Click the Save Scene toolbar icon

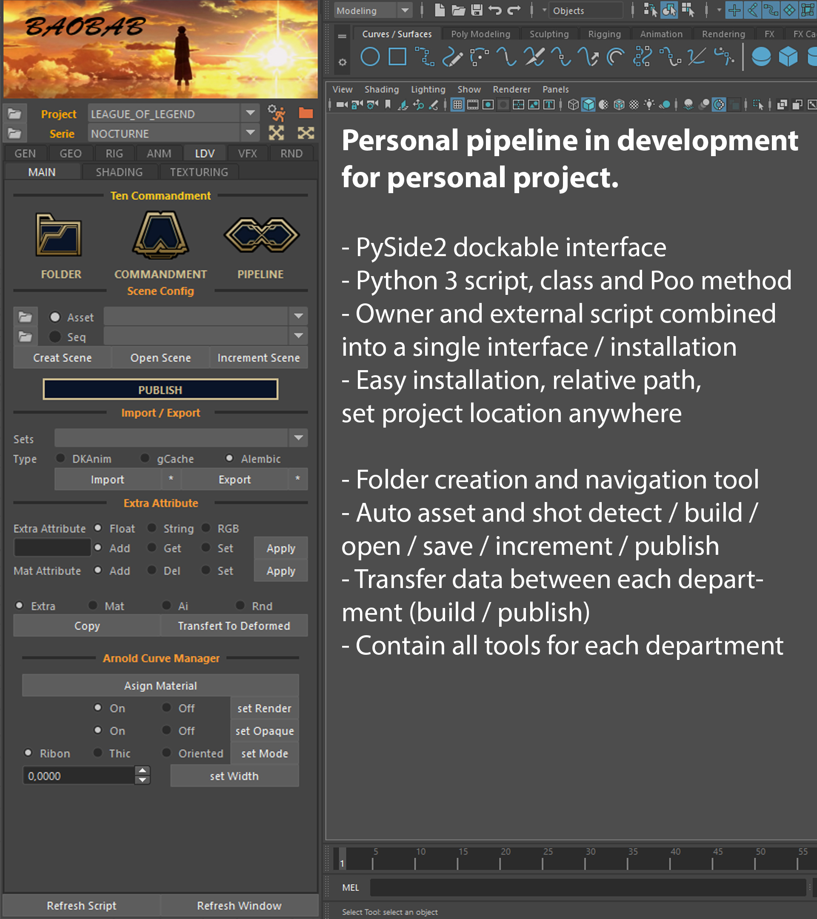(477, 10)
